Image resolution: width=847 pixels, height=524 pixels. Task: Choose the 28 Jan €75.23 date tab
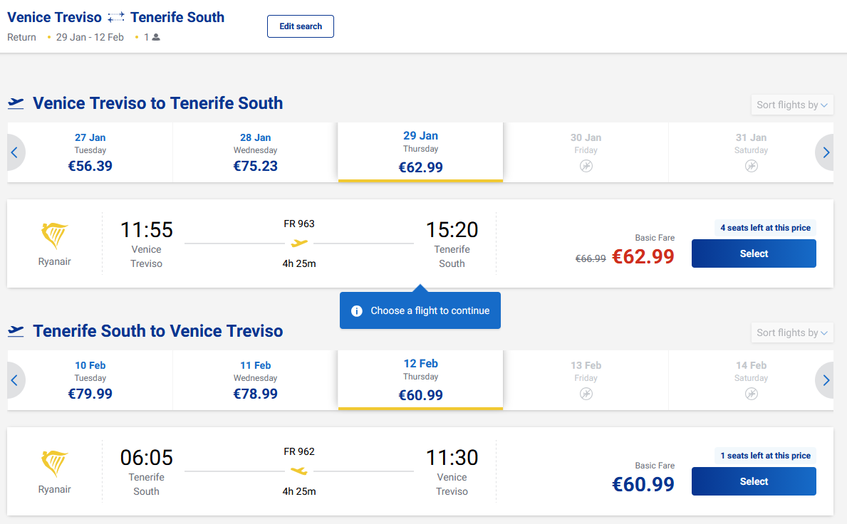coord(255,152)
